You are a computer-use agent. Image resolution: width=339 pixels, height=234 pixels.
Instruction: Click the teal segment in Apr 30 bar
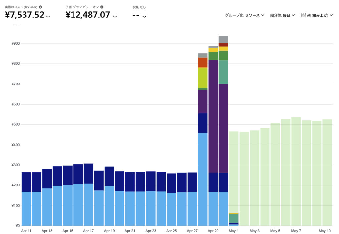click(223, 72)
